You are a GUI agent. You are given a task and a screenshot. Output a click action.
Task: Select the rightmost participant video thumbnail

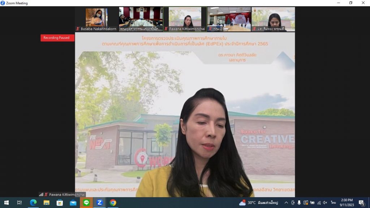[x=273, y=19]
